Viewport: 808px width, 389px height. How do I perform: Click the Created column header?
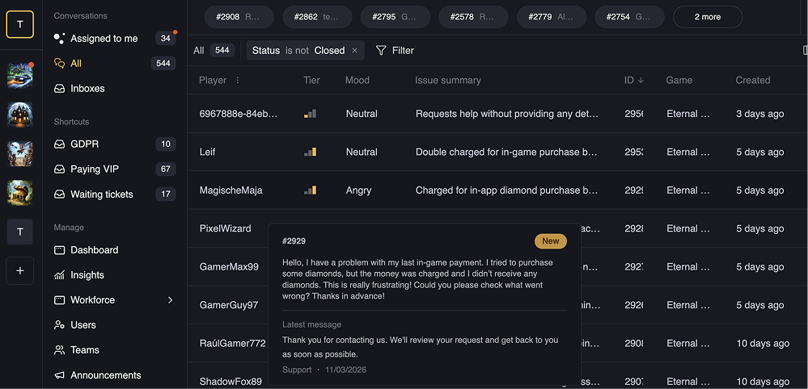click(x=753, y=80)
